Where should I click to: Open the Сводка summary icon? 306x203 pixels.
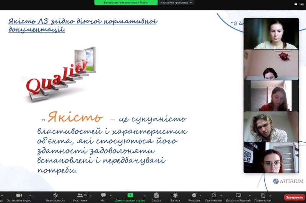click(156, 195)
